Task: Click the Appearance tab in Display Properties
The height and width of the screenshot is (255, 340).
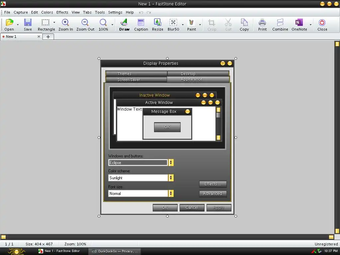Action: coord(198,79)
